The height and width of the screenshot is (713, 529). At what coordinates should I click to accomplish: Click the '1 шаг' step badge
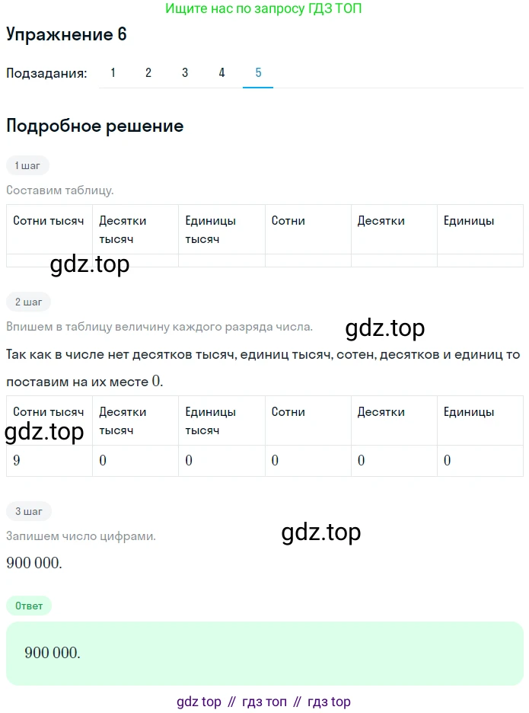(x=27, y=165)
